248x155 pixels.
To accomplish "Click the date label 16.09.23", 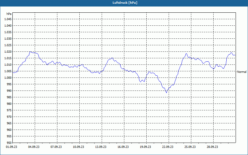I will pyautogui.click(x=123, y=147).
